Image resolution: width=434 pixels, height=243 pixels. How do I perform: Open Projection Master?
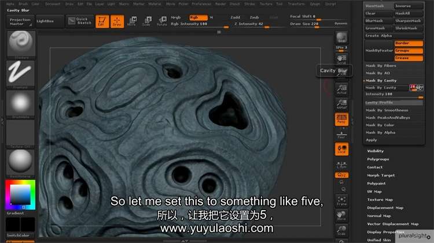pyautogui.click(x=20, y=21)
